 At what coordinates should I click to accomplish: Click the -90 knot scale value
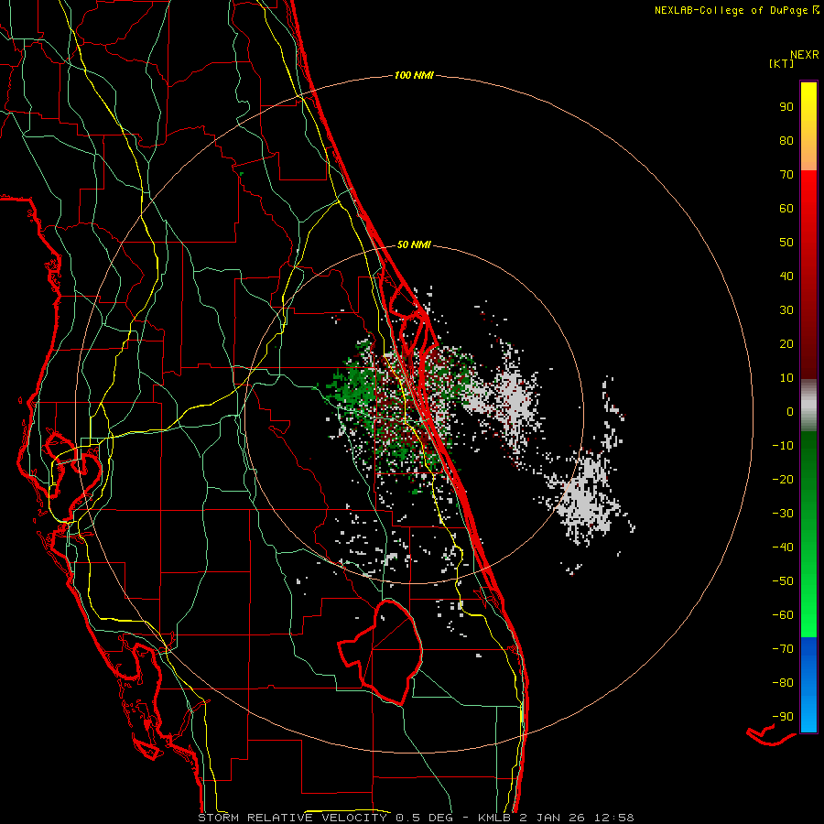coord(783,717)
